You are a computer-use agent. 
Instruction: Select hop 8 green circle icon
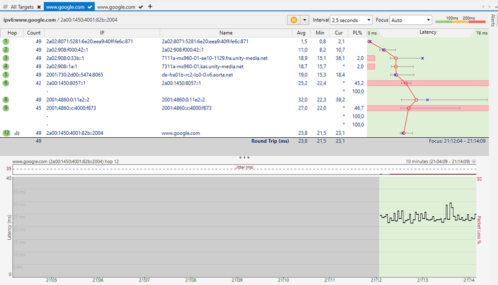[x=5, y=99]
